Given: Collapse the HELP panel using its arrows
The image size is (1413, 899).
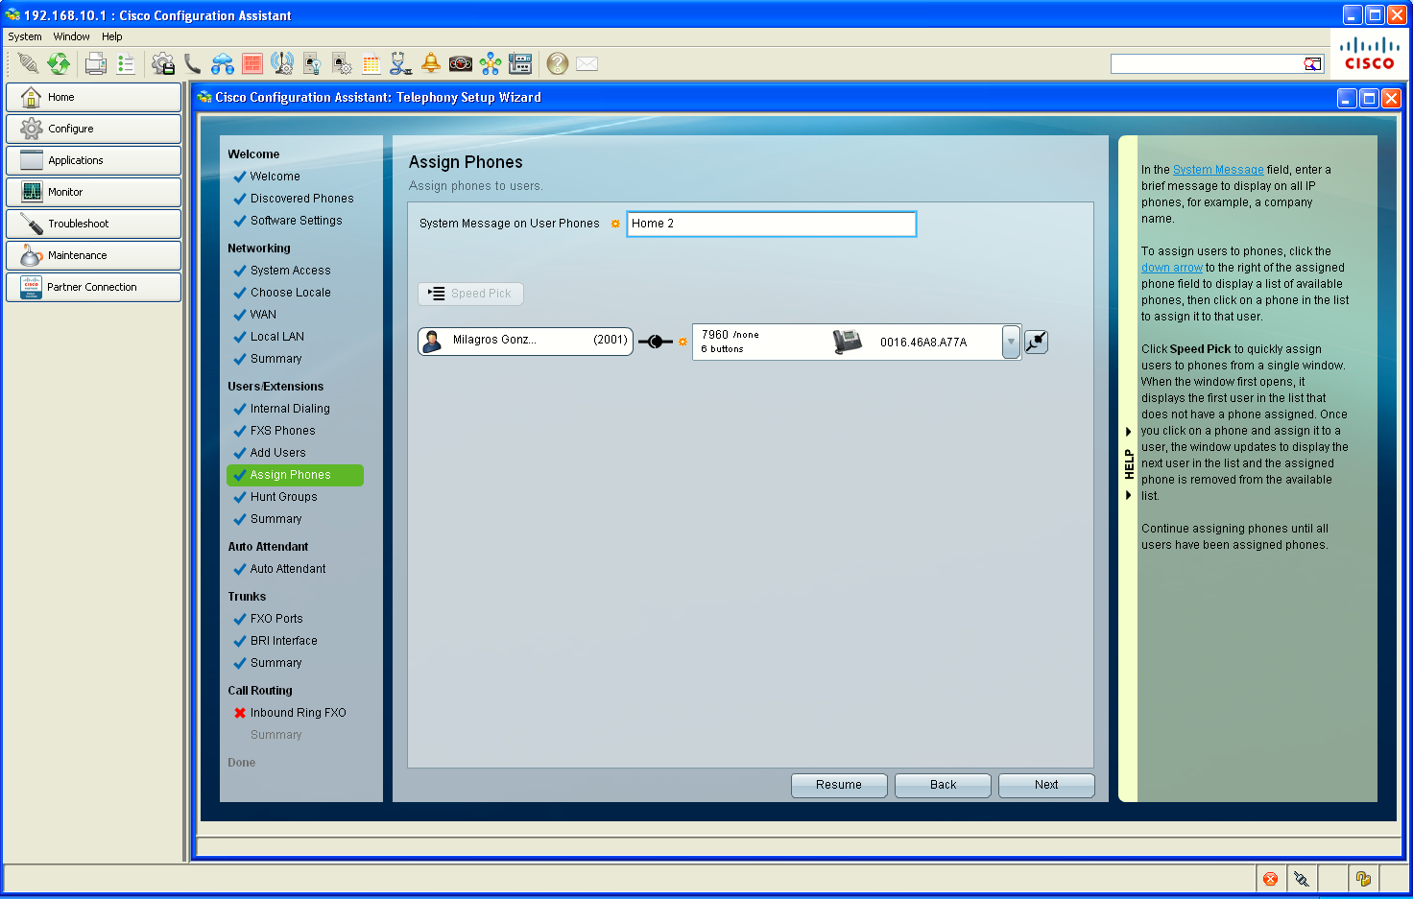Looking at the screenshot, I should (1128, 463).
